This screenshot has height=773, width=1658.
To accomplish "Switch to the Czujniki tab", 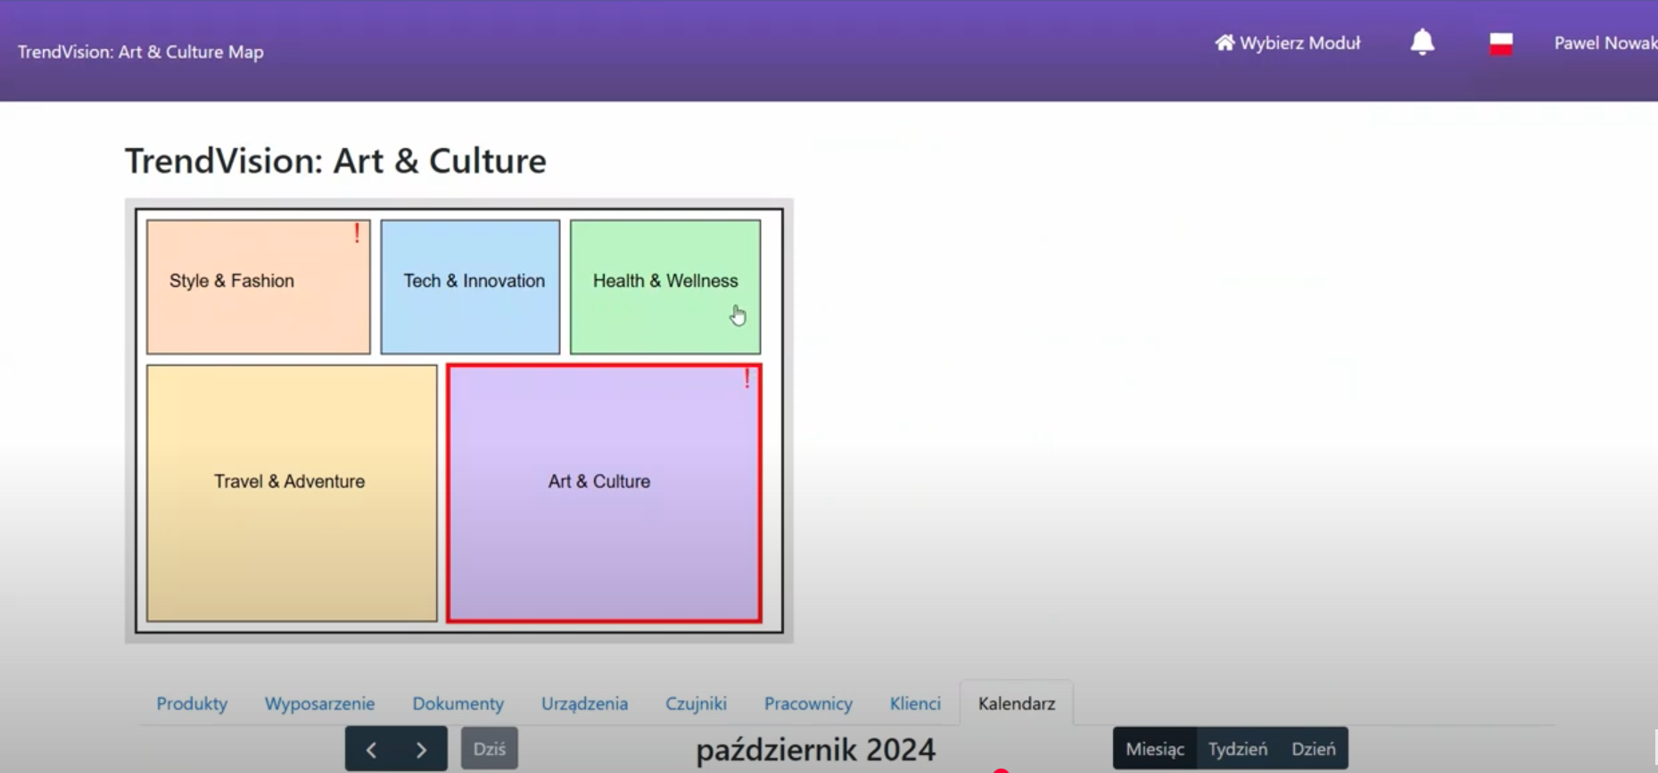I will (x=696, y=703).
